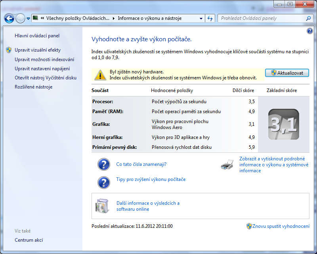317x254 pixels.
Task: Open Zobrazit a vytisknout podrobné informace link
Action: point(274,165)
